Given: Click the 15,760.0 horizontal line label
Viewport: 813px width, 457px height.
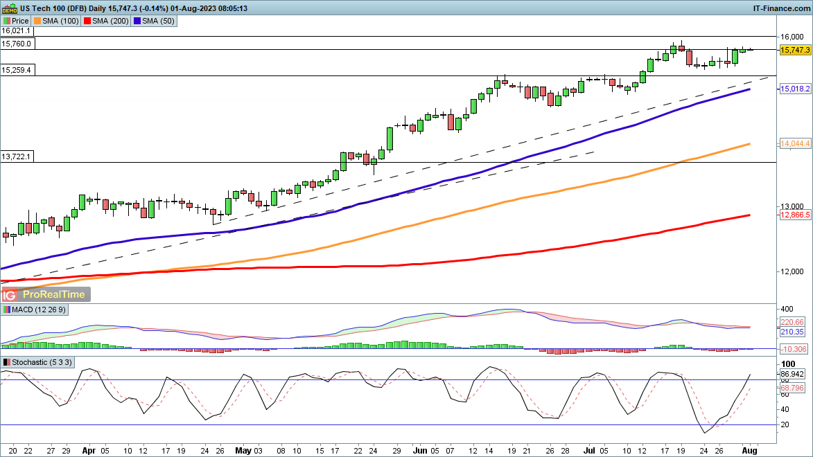Looking at the screenshot, I should tap(17, 44).
